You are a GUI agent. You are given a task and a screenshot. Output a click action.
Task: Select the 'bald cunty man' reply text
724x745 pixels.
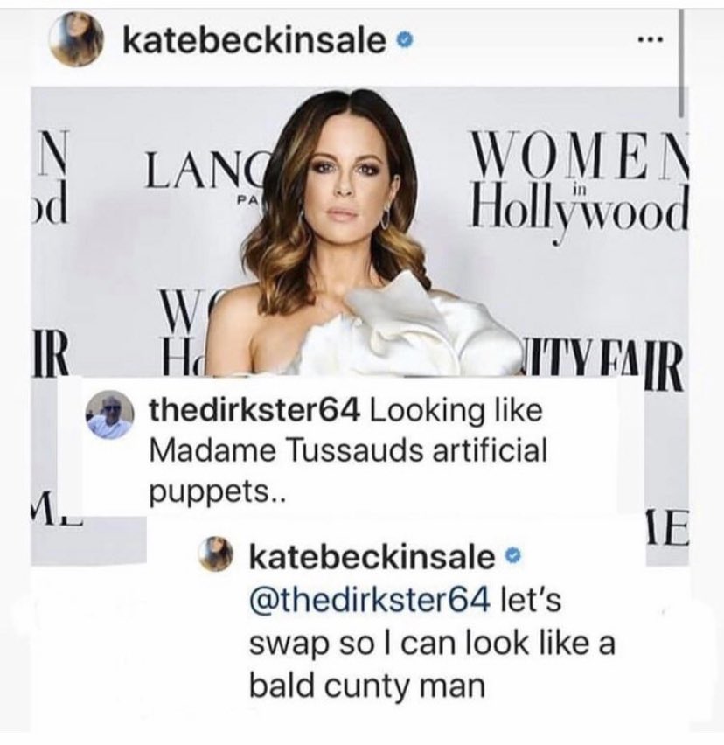[x=367, y=686]
